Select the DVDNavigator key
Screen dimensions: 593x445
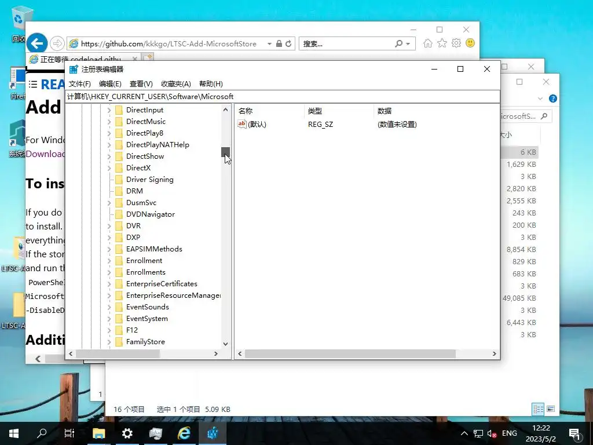point(151,214)
